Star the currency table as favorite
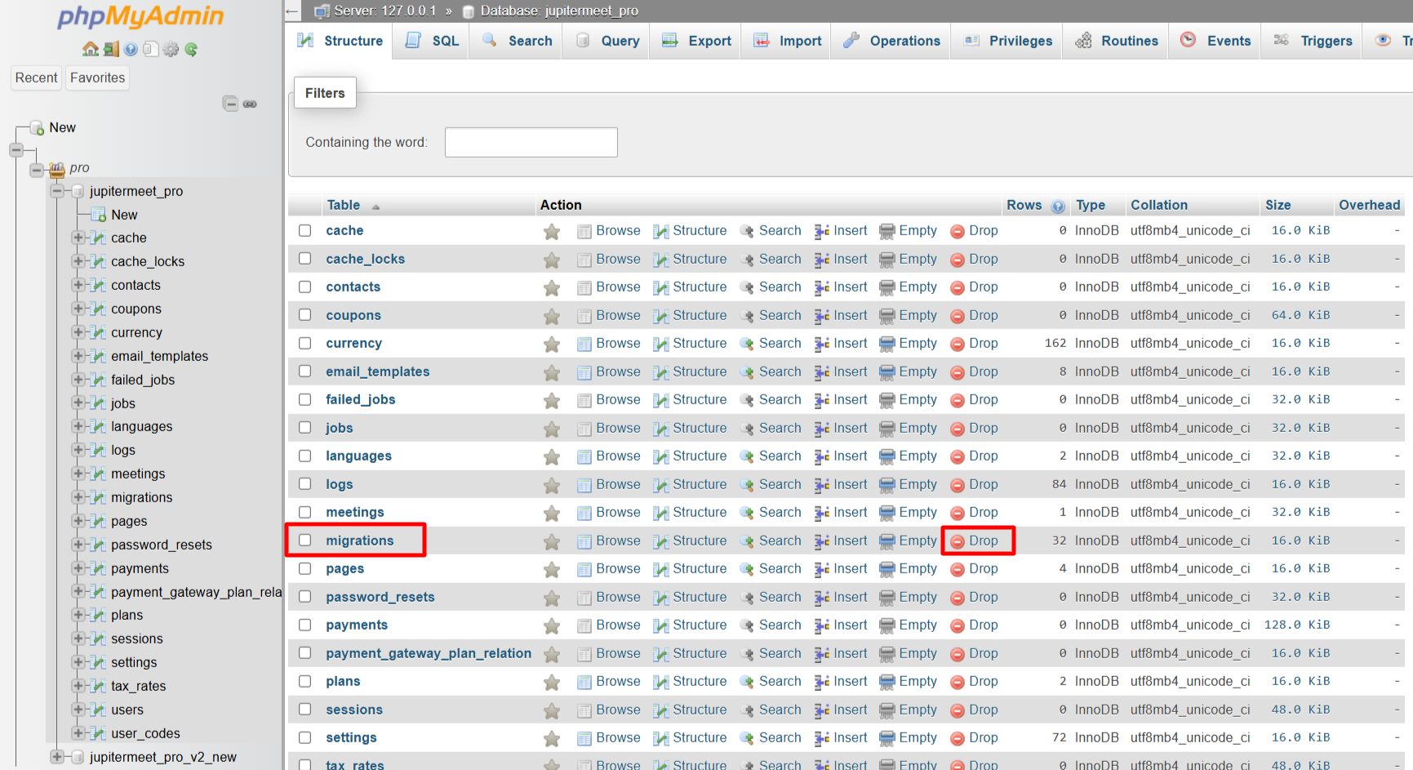 point(552,344)
